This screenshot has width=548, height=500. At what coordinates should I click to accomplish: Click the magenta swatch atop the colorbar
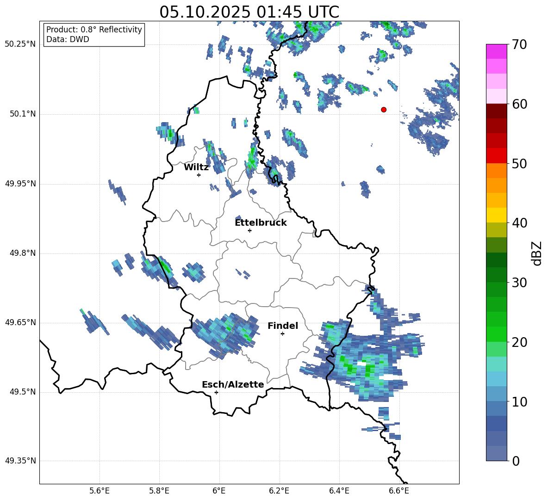pyautogui.click(x=497, y=51)
